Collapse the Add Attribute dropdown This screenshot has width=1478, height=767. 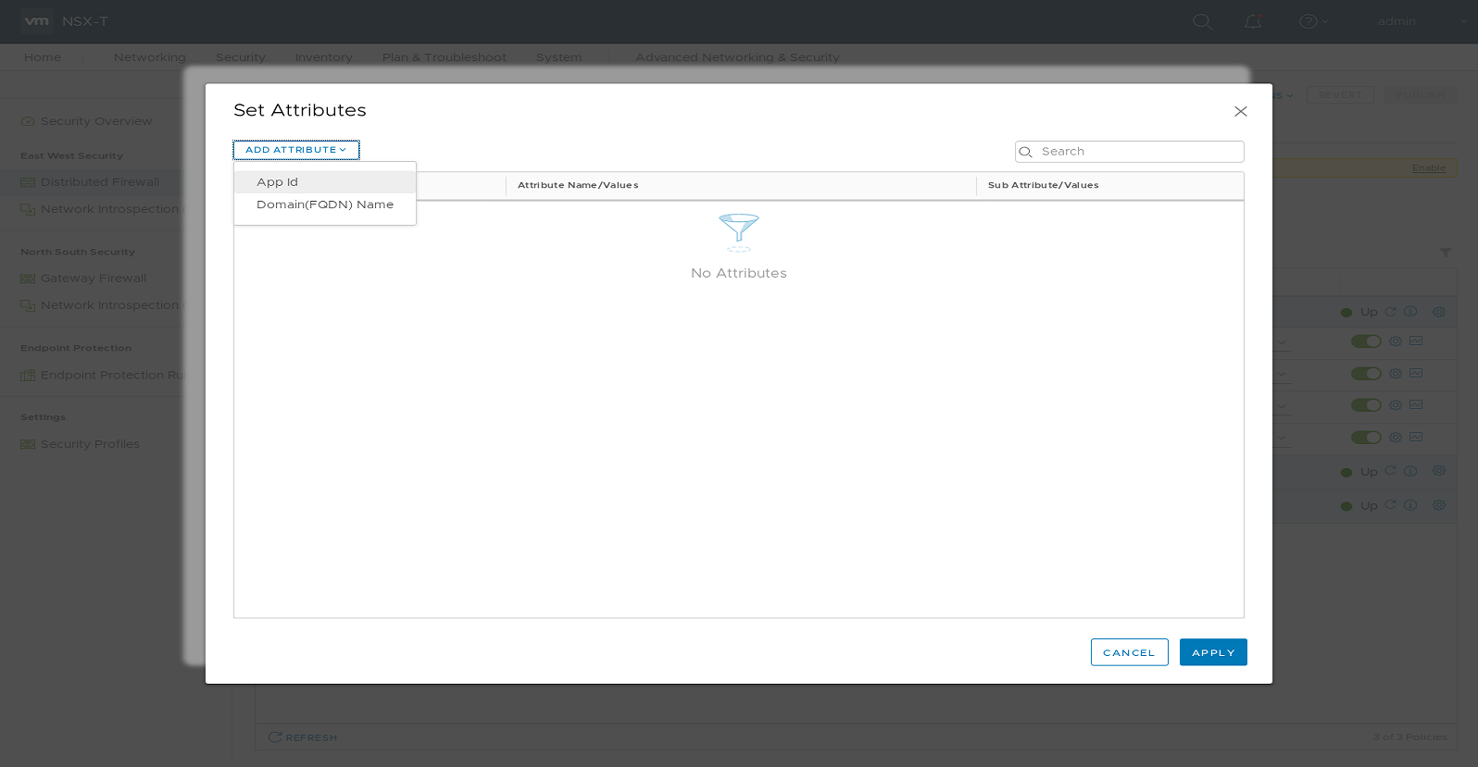(x=295, y=150)
